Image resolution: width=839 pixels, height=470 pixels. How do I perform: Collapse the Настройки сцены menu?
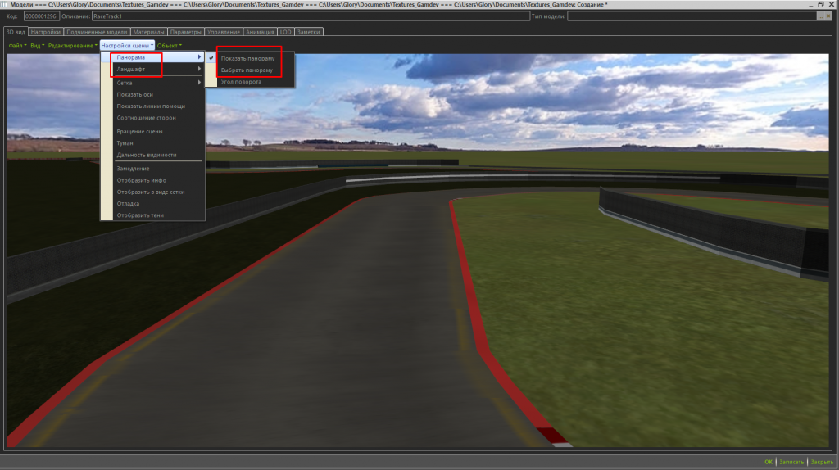point(127,46)
